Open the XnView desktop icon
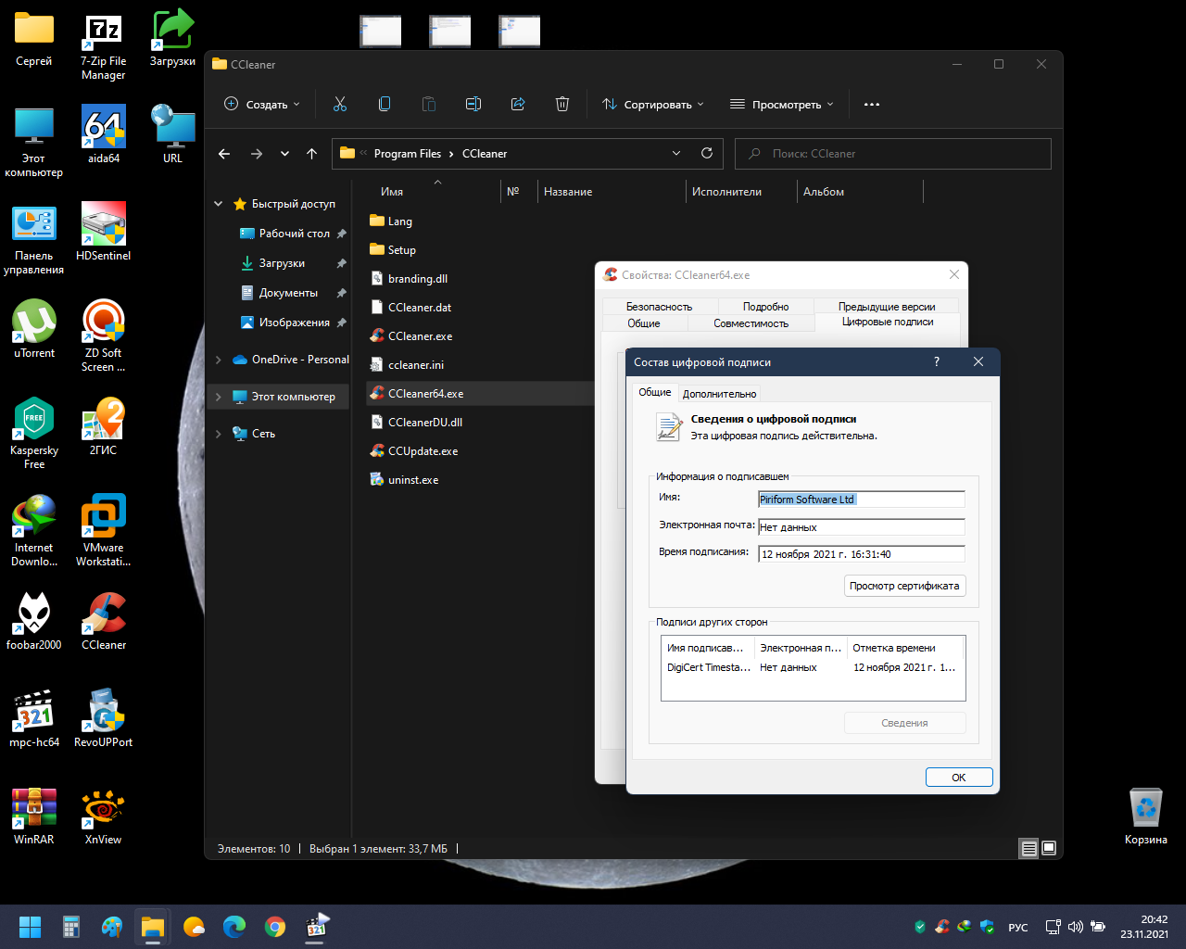 tap(104, 816)
